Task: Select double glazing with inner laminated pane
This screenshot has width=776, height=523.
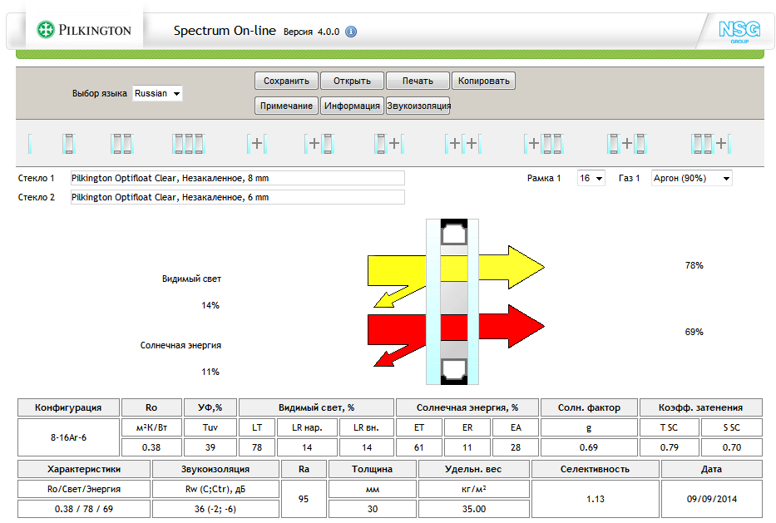Action: click(x=319, y=144)
